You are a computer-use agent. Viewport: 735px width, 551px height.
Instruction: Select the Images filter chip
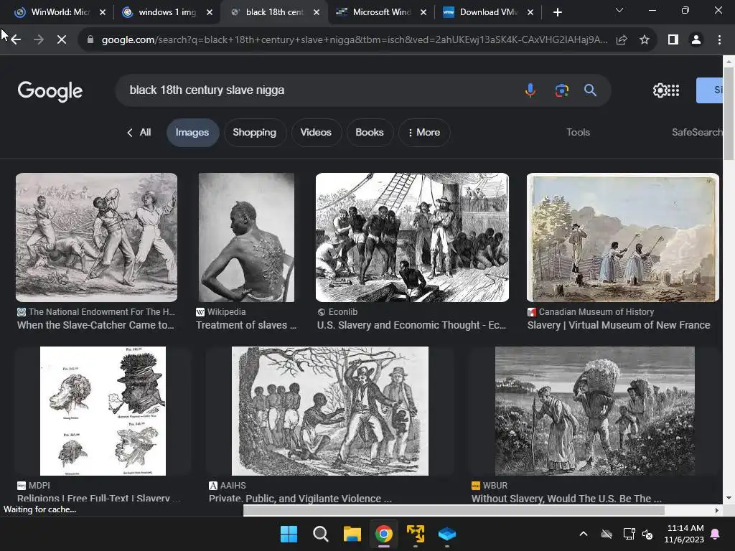click(x=192, y=133)
